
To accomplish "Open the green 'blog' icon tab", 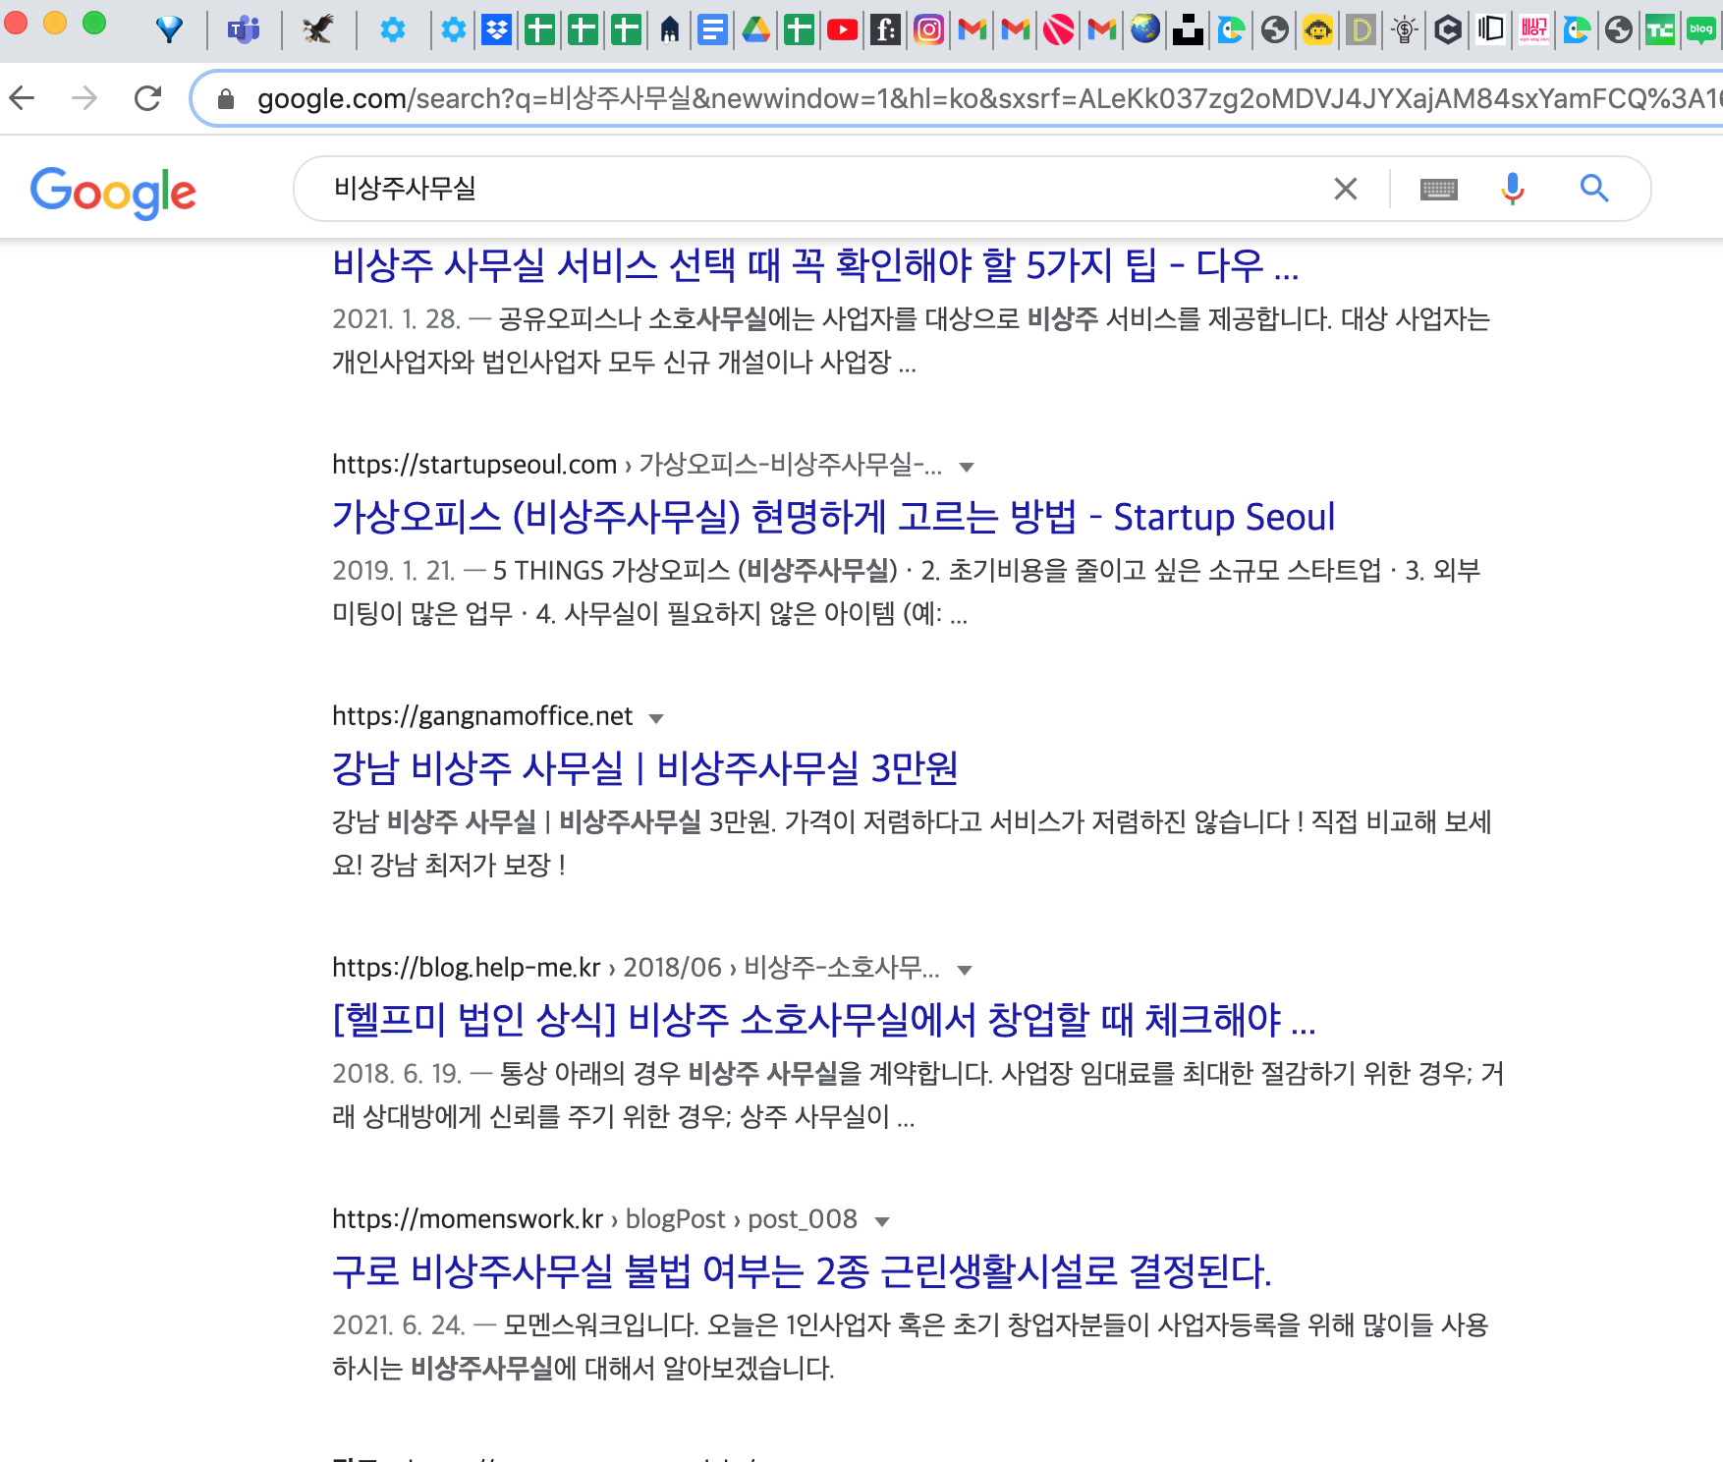I will 1701,29.
